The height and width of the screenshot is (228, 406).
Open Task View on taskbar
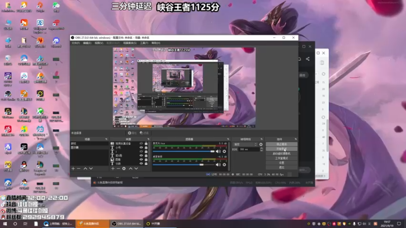[25, 223]
